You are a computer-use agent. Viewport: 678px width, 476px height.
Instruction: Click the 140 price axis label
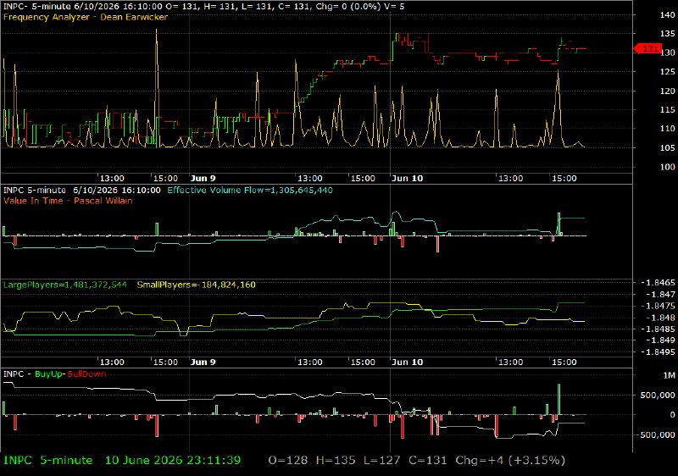click(x=667, y=14)
